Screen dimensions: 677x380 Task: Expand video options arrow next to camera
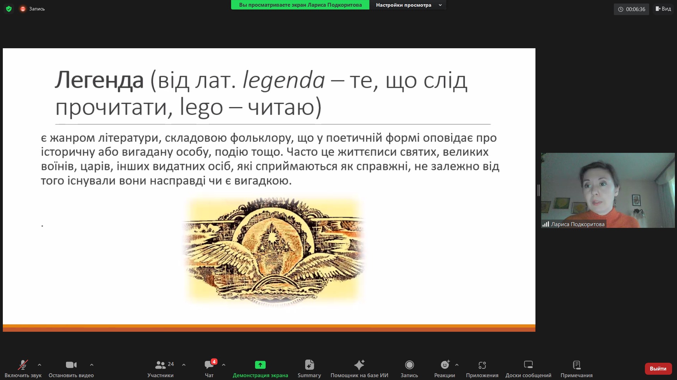pos(92,365)
